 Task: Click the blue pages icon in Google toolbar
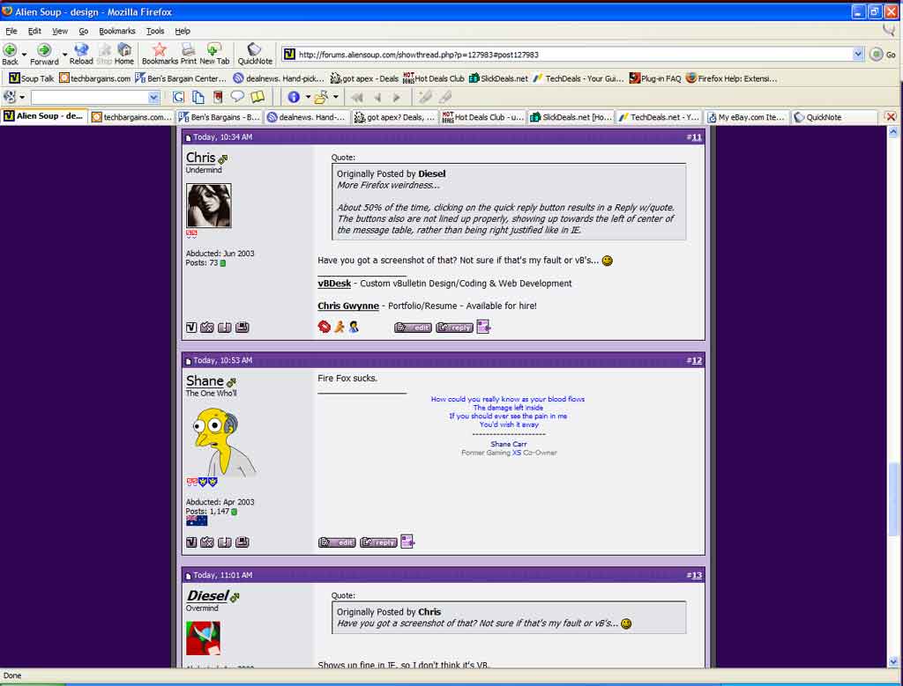click(x=198, y=97)
